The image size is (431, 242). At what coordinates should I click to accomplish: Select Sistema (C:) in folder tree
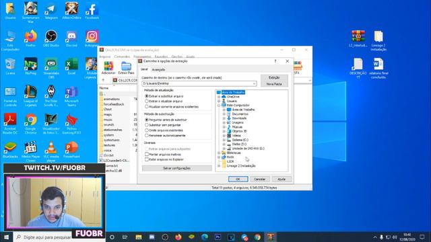[x=240, y=140]
